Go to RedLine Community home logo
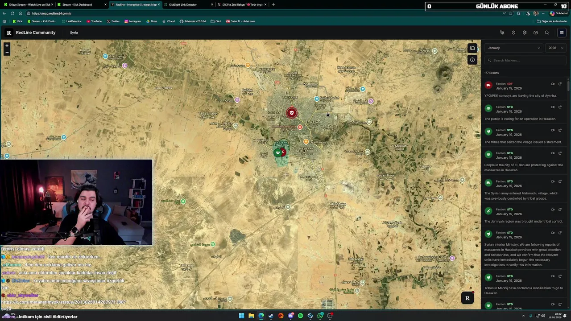Viewport: 571px width, 321px height. click(31, 33)
